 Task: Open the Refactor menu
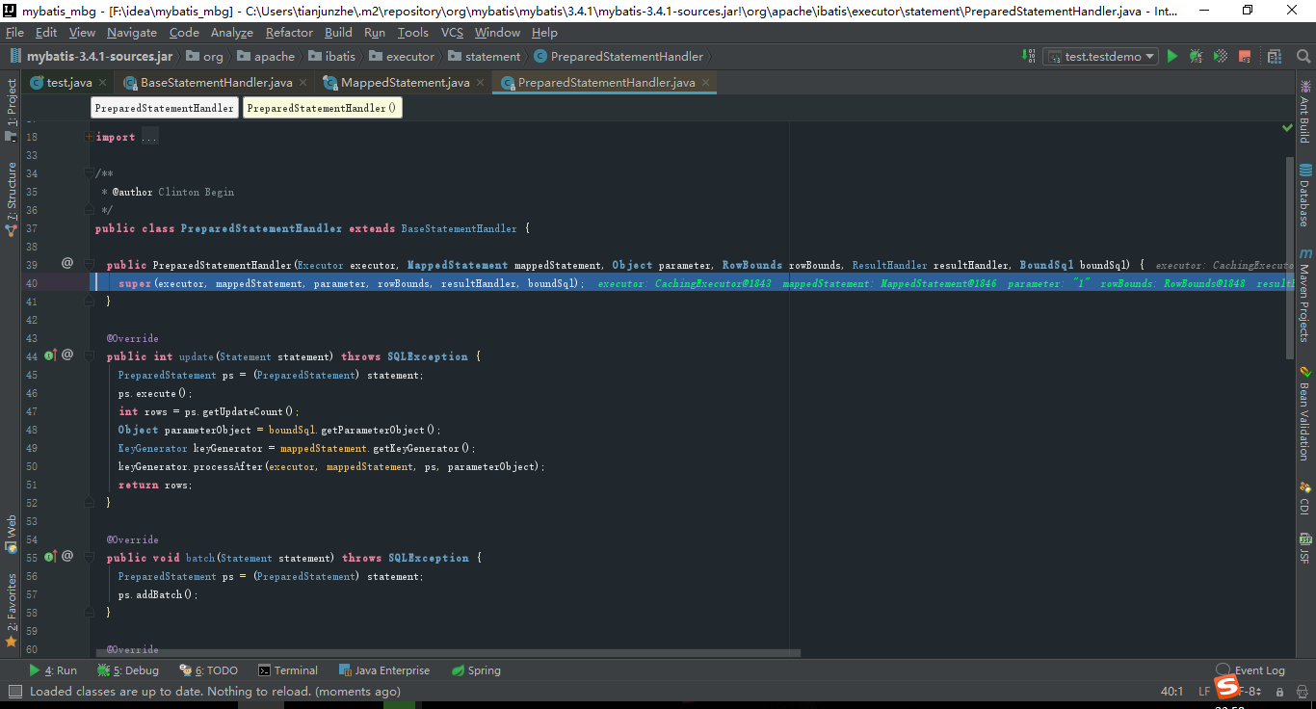coord(288,32)
